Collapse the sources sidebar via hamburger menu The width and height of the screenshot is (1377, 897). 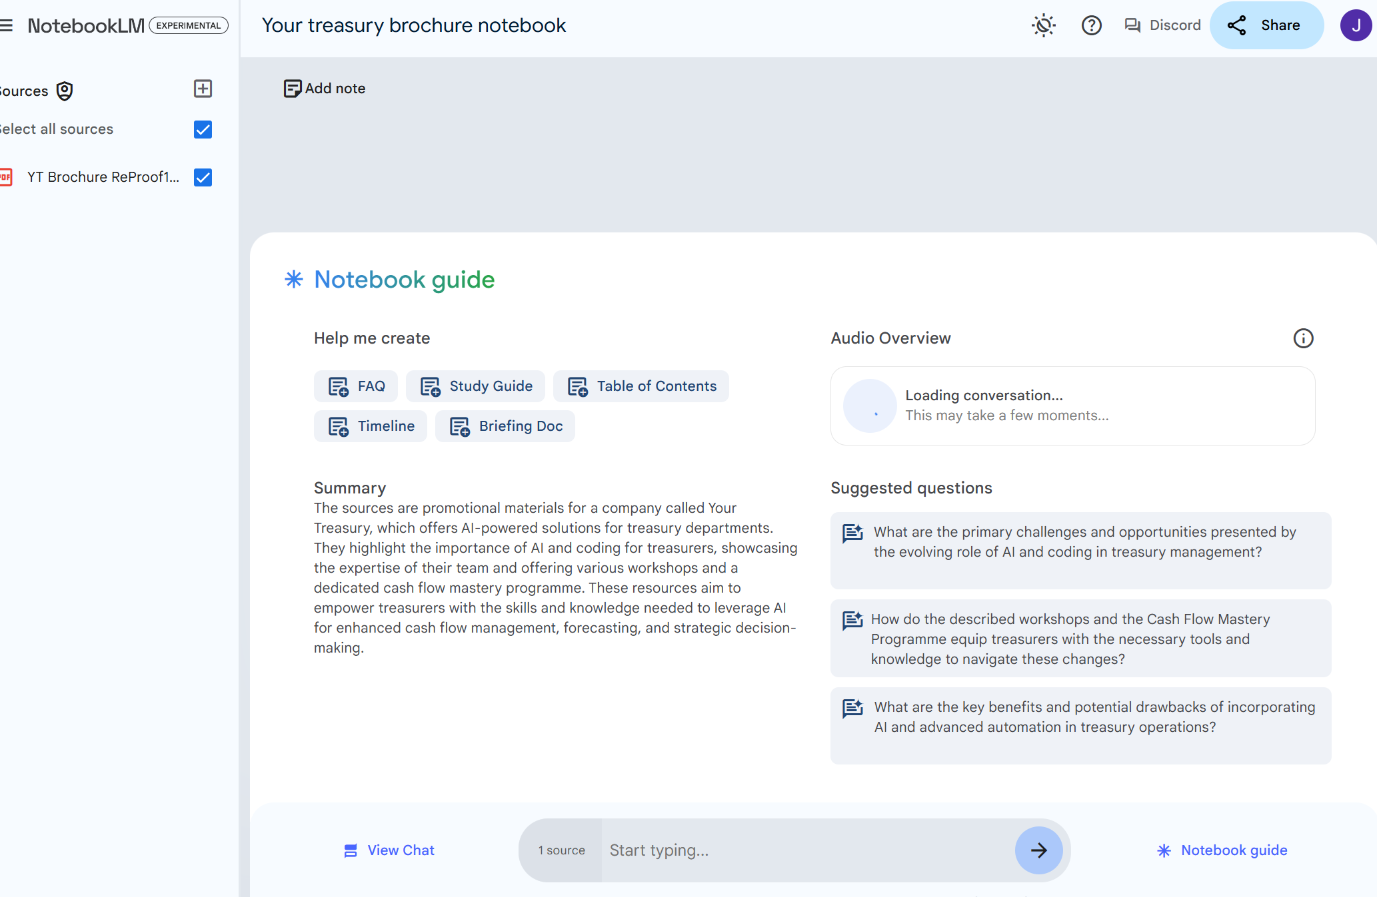(x=7, y=25)
